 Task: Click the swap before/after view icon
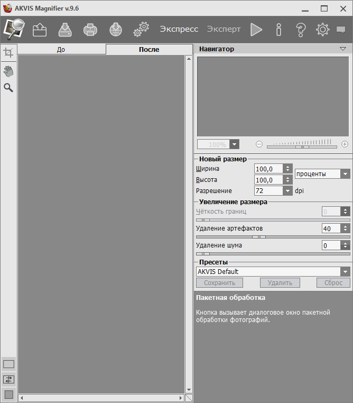9,379
